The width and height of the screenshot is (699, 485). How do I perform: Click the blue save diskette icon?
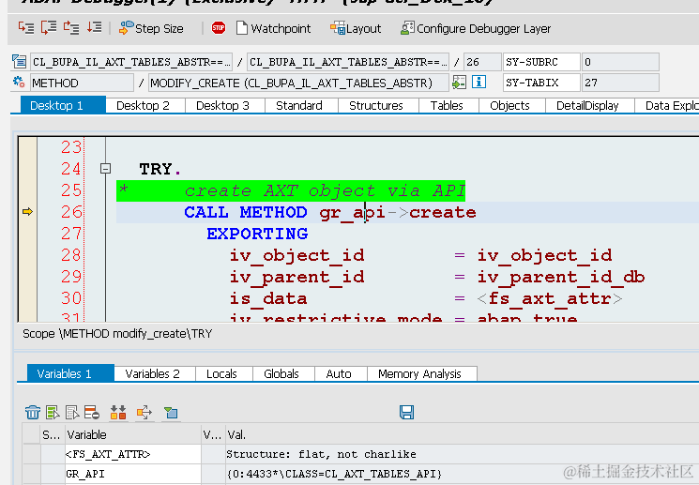[406, 412]
